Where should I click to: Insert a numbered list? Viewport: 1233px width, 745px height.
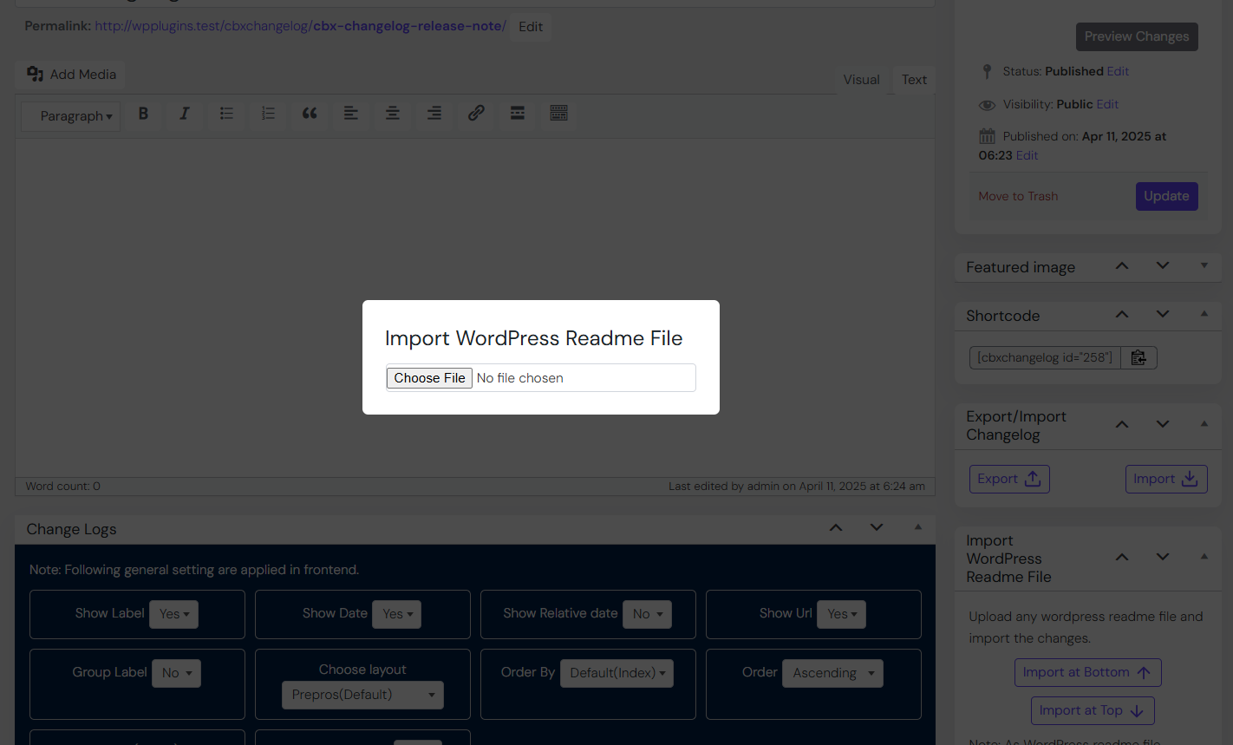(x=268, y=114)
